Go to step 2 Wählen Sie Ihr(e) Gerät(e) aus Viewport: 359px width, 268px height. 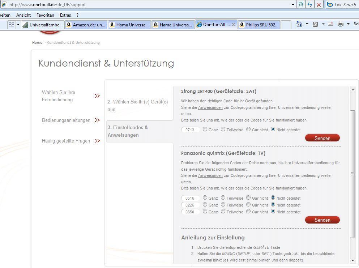pyautogui.click(x=138, y=106)
